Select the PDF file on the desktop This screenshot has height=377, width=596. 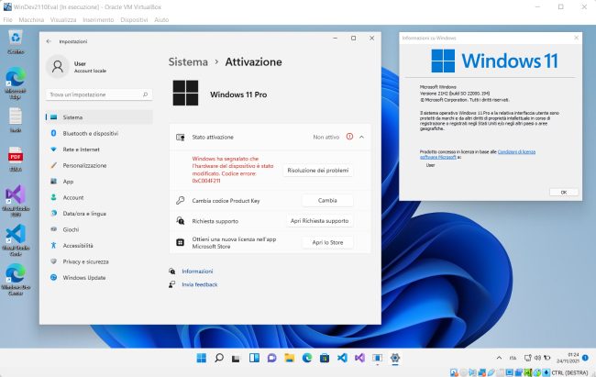[16, 159]
